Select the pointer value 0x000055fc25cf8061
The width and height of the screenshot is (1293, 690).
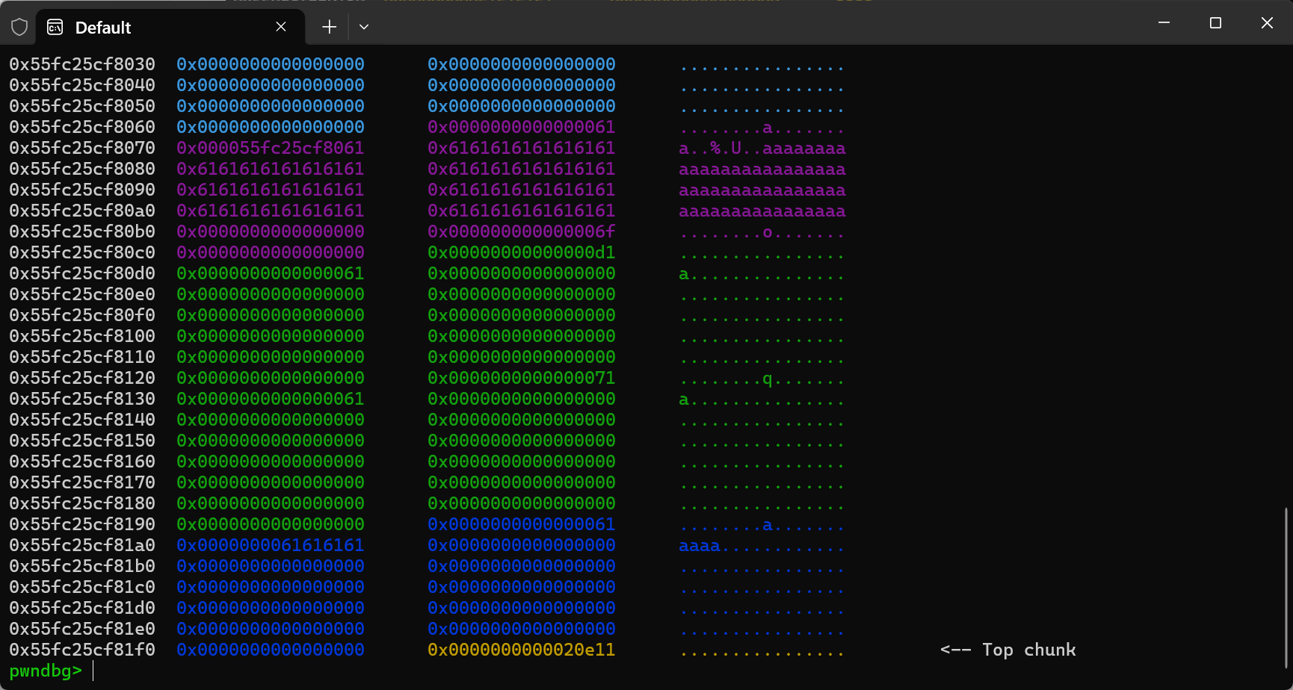[271, 148]
